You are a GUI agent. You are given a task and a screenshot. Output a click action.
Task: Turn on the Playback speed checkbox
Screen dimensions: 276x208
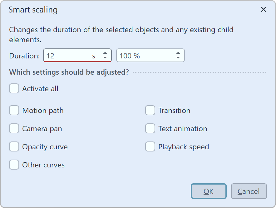click(150, 147)
